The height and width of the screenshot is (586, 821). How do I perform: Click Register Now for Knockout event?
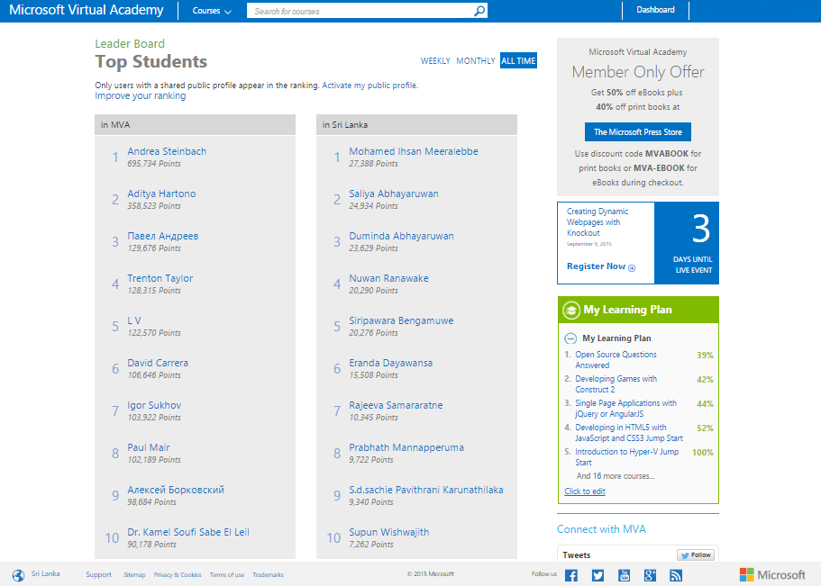coord(600,266)
